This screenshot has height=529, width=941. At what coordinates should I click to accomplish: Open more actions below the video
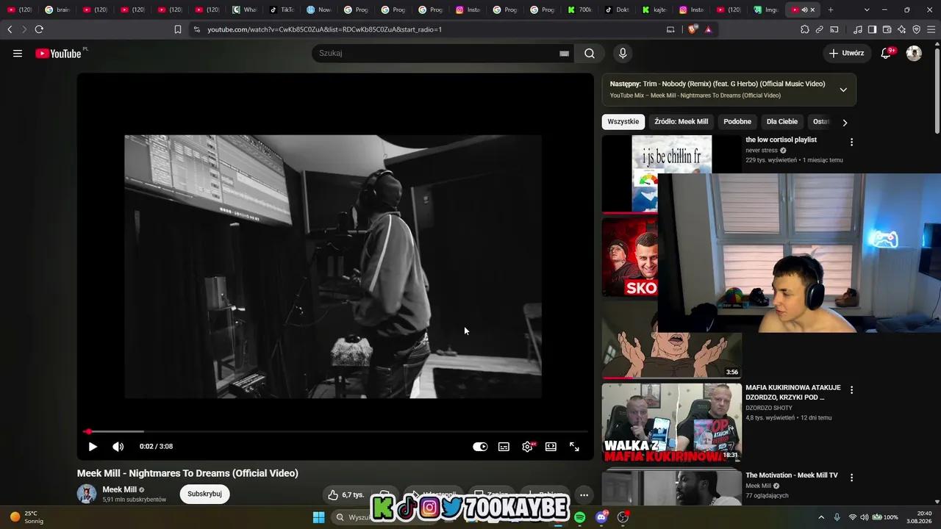pos(584,495)
